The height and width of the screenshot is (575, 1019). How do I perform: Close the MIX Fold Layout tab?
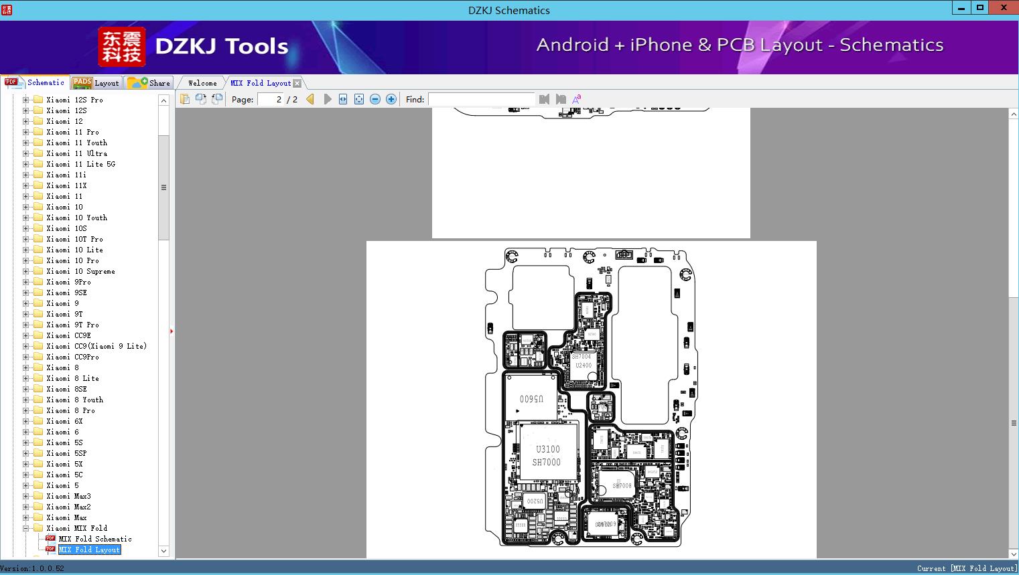pyautogui.click(x=297, y=84)
